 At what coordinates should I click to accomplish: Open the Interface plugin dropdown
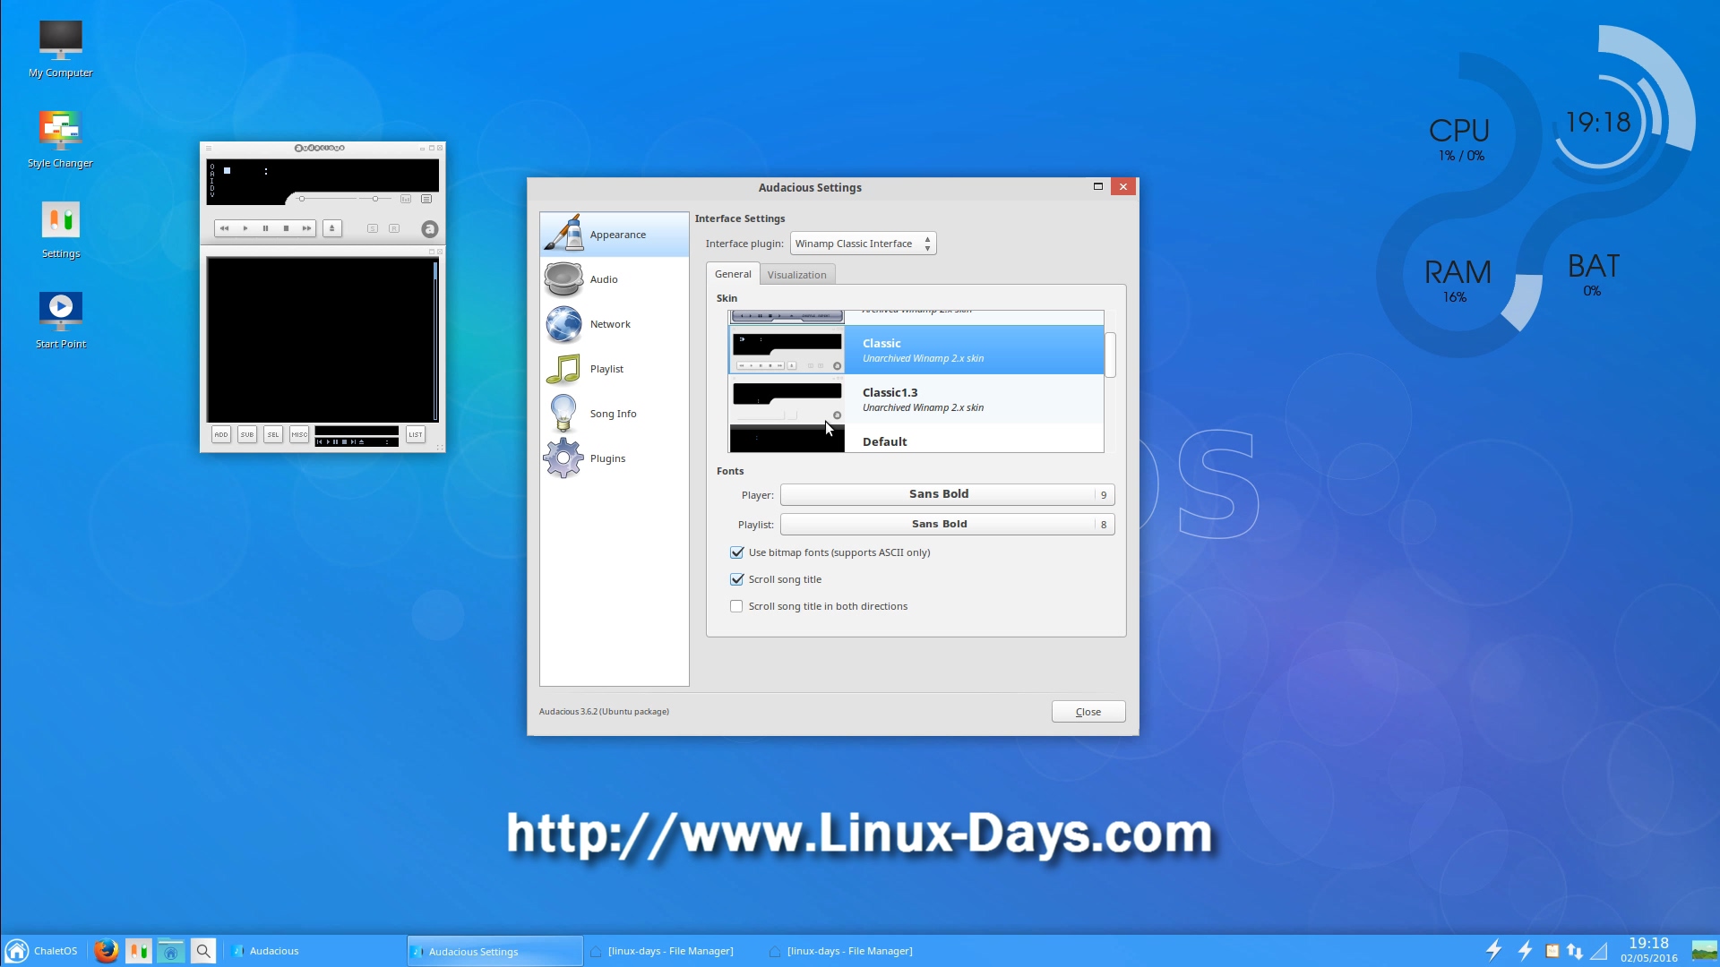(864, 244)
